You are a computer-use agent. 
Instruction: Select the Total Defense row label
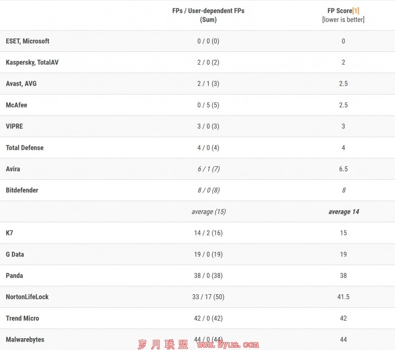pyautogui.click(x=25, y=148)
